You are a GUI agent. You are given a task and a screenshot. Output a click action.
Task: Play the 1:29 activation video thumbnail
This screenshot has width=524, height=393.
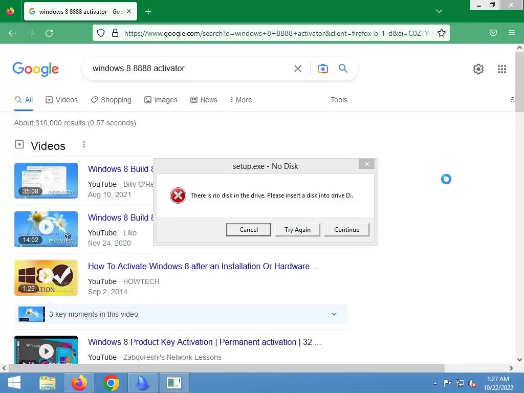pyautogui.click(x=46, y=278)
